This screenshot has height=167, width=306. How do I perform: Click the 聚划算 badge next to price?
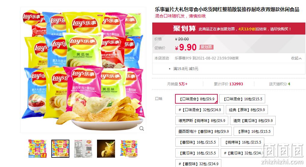tap(206, 47)
